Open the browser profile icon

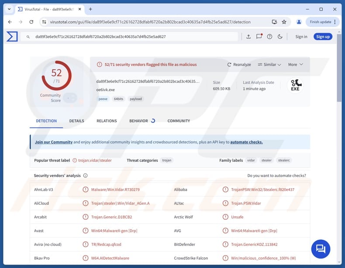coord(299,22)
